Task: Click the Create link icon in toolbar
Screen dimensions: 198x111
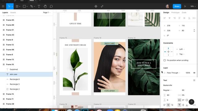Action: pyautogui.click(x=102, y=6)
